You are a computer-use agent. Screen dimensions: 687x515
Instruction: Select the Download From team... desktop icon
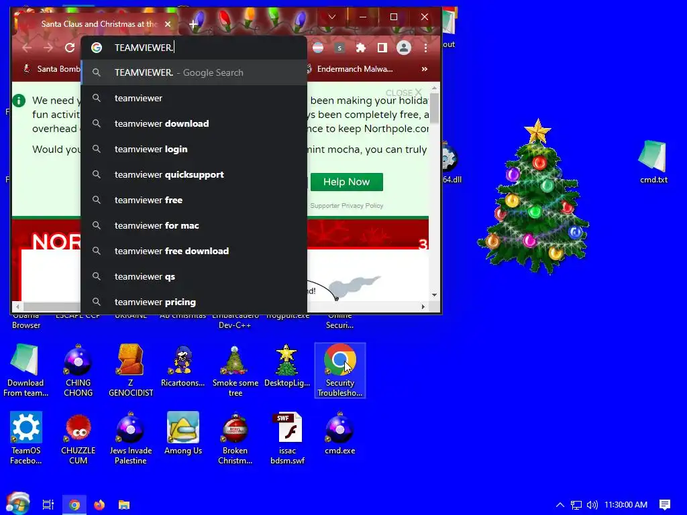tap(25, 370)
